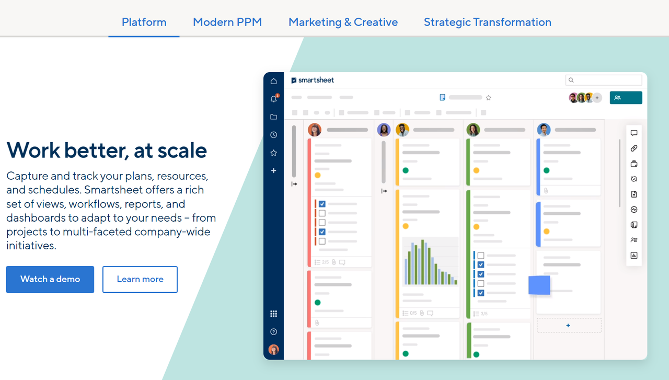Screen dimensions: 669x380
Task: Open the user profile avatar in sidebar
Action: (x=273, y=350)
